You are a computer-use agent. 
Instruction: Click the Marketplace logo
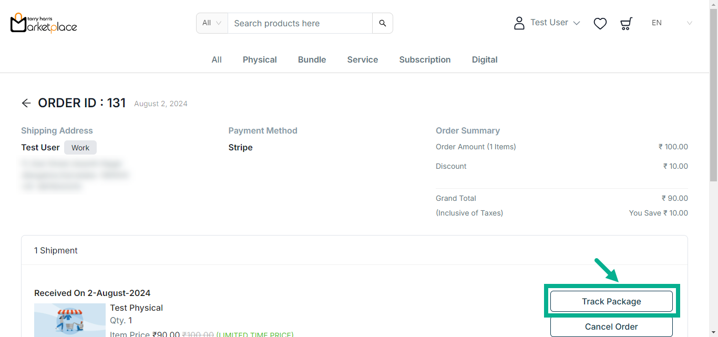(x=44, y=23)
